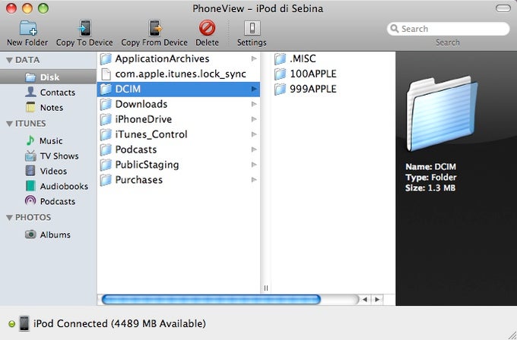Viewport: 517px width, 340px height.
Task: Open the Settings toolbar icon
Action: (252, 28)
